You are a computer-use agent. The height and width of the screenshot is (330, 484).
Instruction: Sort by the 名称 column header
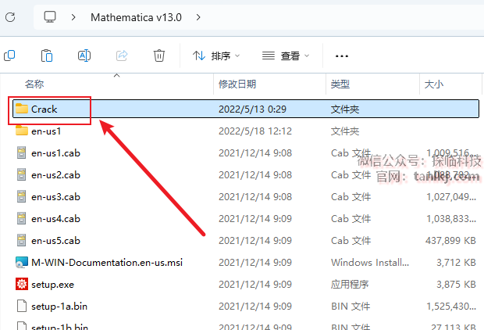[x=34, y=84]
